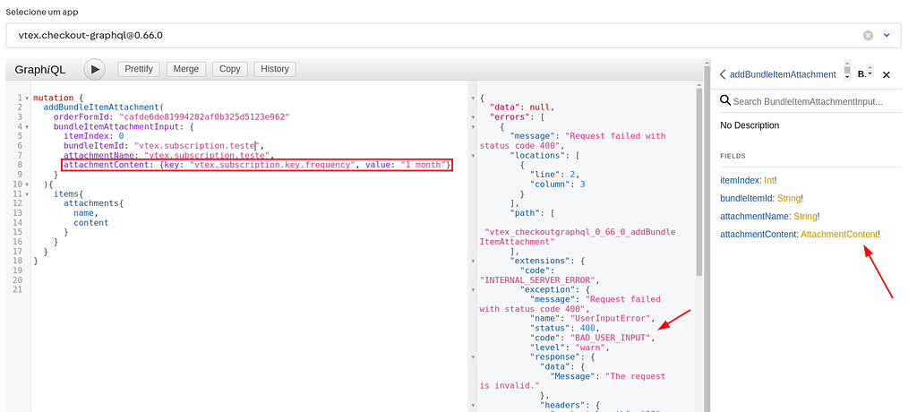Collapse the "headers" object in the result
Viewport: 917px width, 412px height.
[x=473, y=405]
